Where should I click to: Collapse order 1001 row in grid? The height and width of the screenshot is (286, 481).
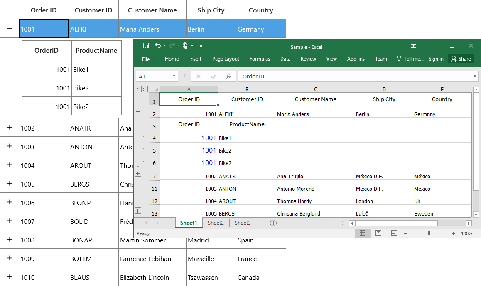(x=10, y=29)
